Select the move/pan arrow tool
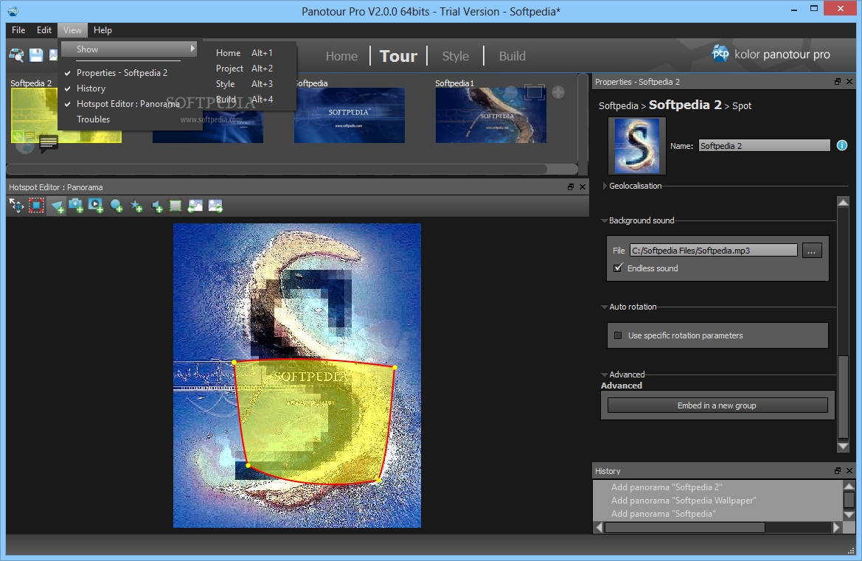The height and width of the screenshot is (561, 862). (16, 206)
